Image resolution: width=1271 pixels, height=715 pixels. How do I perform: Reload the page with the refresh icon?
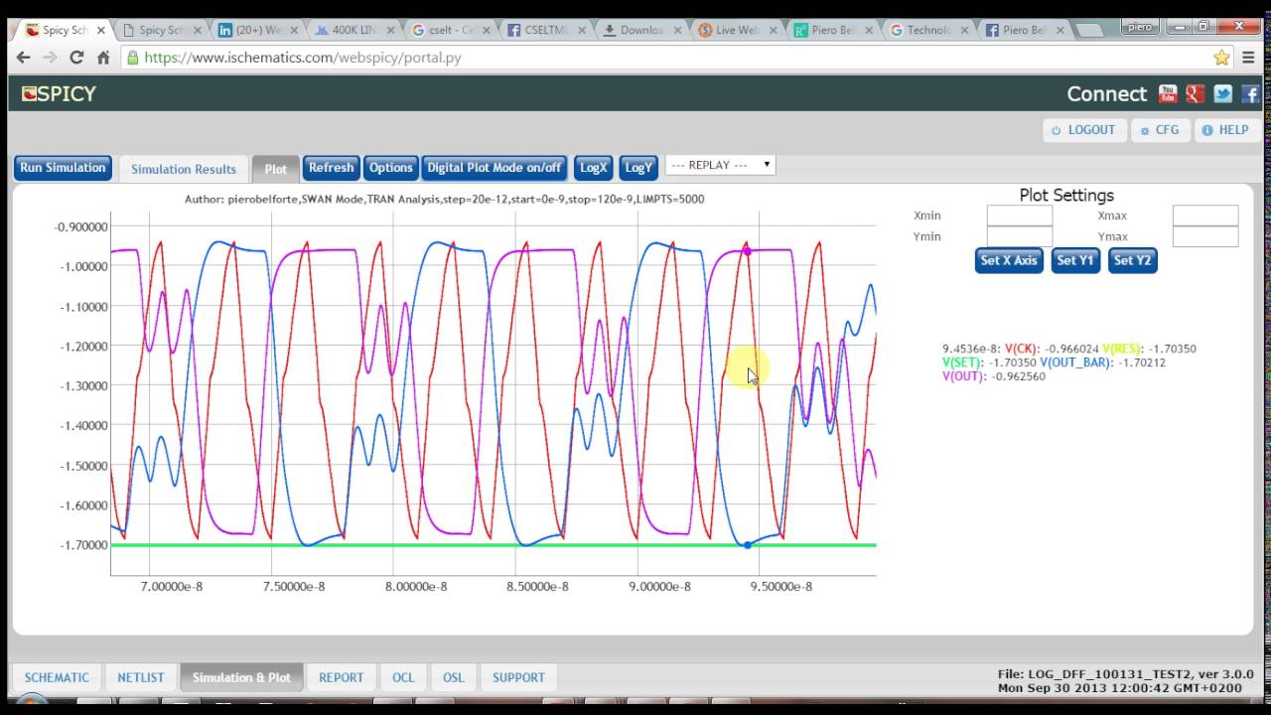(76, 58)
